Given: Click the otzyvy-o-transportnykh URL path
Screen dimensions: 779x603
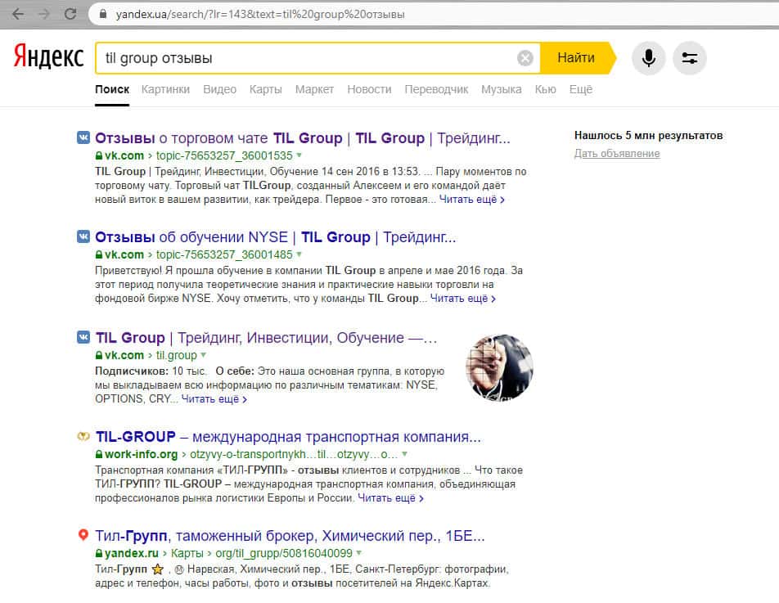Looking at the screenshot, I should click(x=294, y=454).
